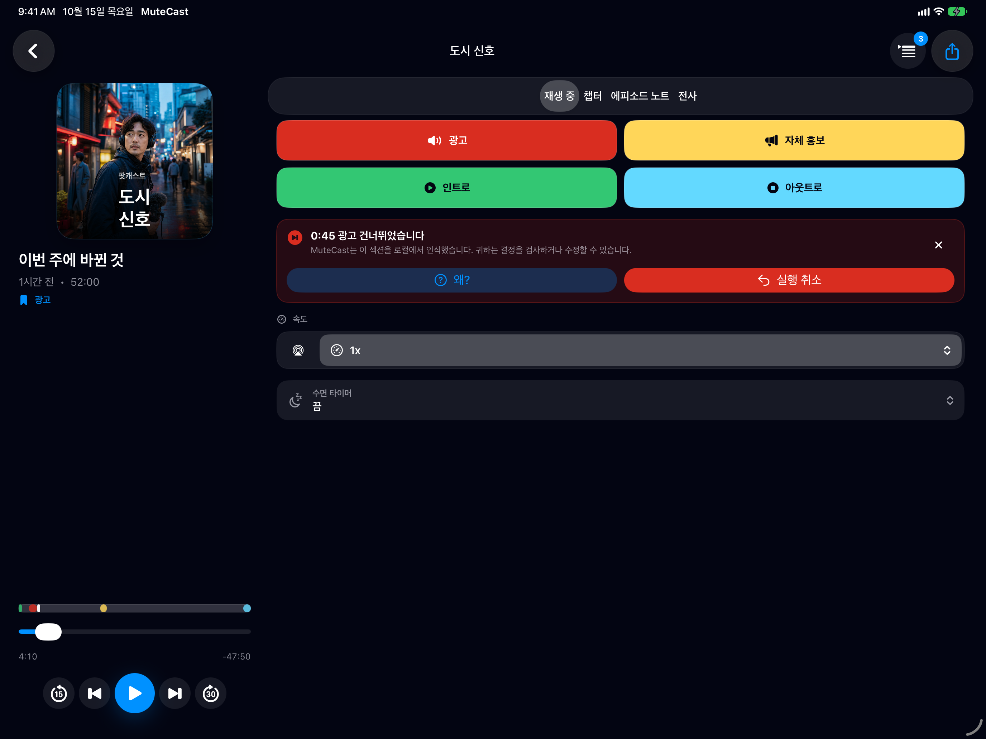This screenshot has width=986, height=739.
Task: Click the green intro marker on timeline
Action: point(20,608)
